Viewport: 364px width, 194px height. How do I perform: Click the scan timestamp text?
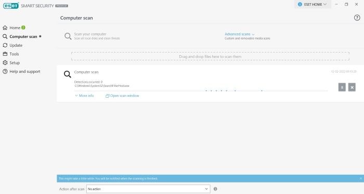click(344, 71)
